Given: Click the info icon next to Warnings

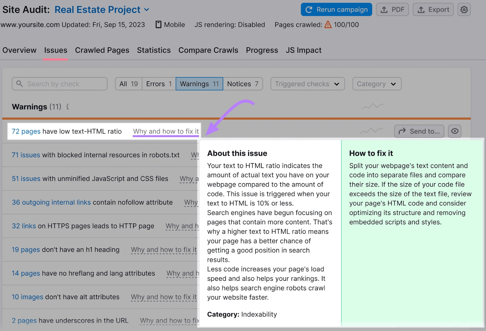Looking at the screenshot, I should [x=67, y=107].
